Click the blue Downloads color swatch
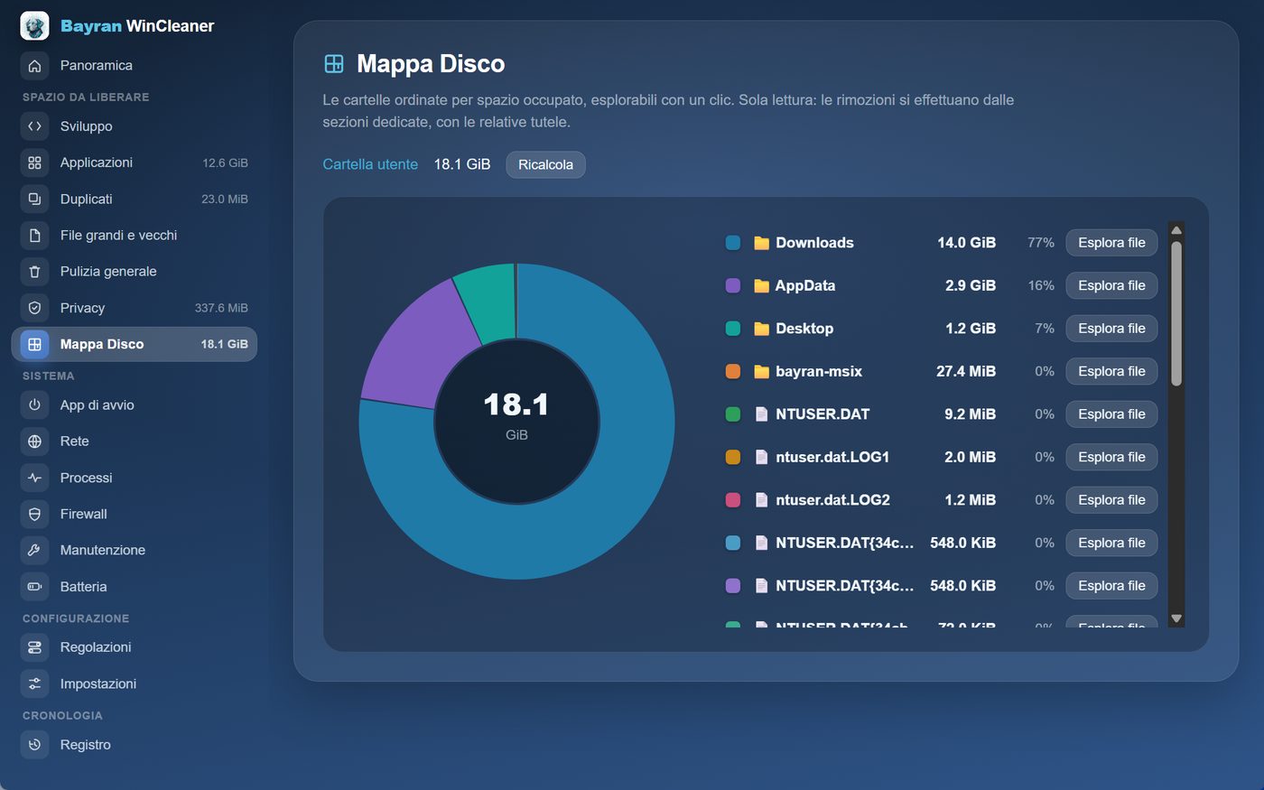Image resolution: width=1264 pixels, height=790 pixels. coord(733,243)
